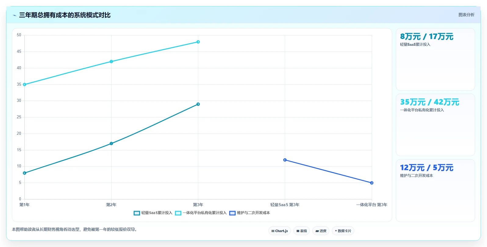Click the 第3年 axis label
This screenshot has width=487, height=247.
[198, 205]
